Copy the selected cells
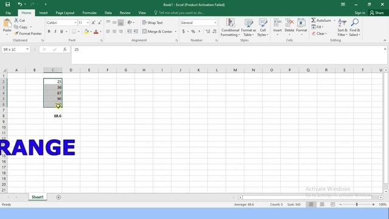Viewport: 389px width, 219px height. [21, 27]
